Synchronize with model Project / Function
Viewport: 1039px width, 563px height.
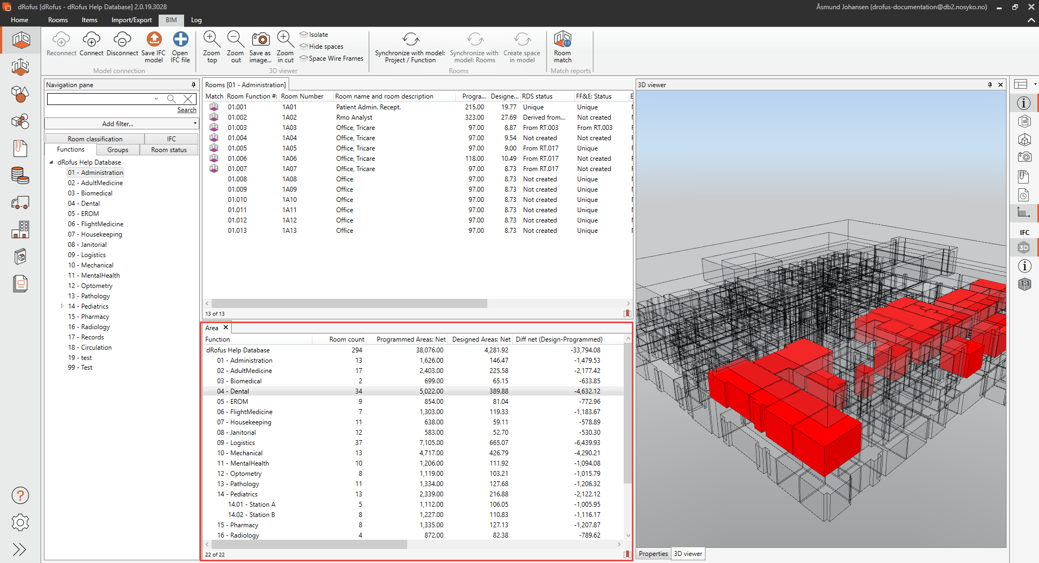click(410, 40)
